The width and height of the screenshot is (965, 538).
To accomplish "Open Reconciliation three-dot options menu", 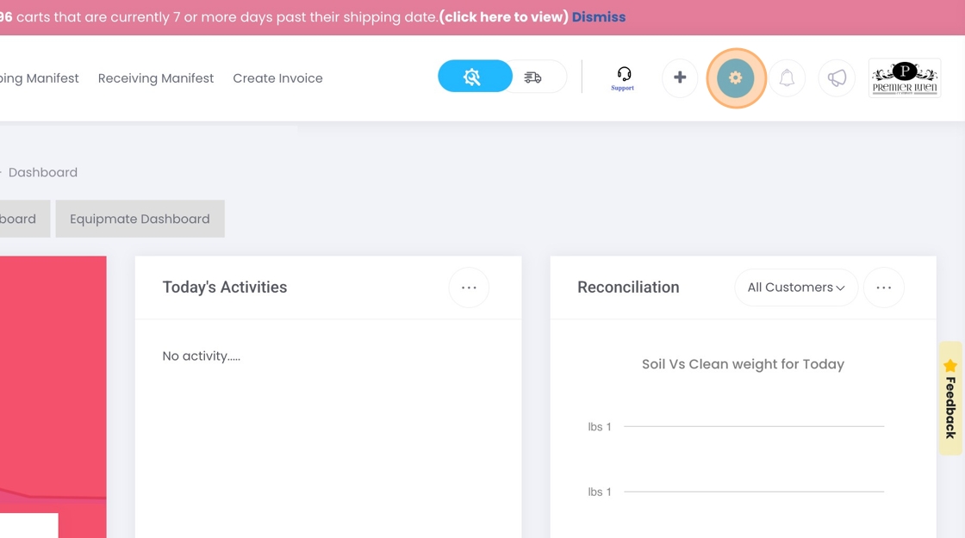I will click(884, 288).
